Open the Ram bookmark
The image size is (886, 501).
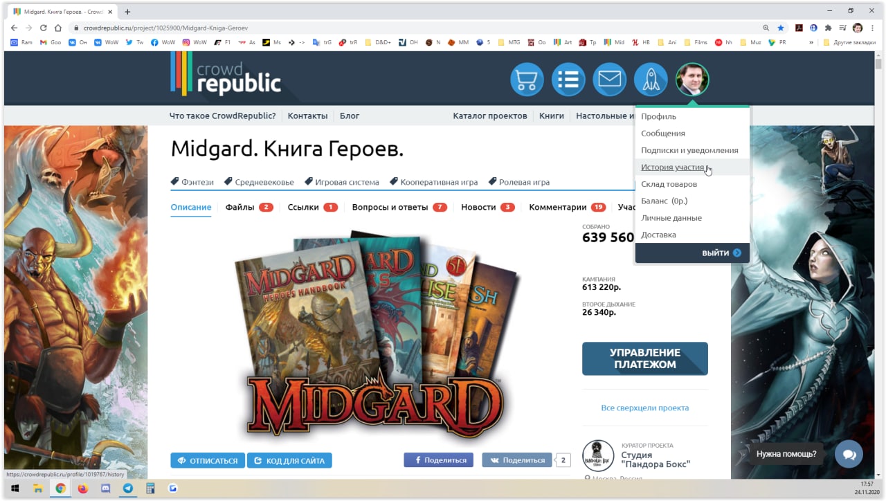point(21,42)
